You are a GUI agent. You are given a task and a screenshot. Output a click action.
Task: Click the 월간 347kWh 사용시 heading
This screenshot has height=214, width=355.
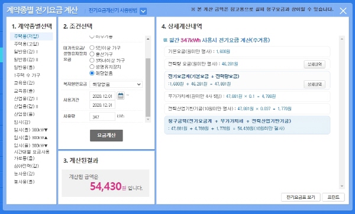click(x=219, y=40)
